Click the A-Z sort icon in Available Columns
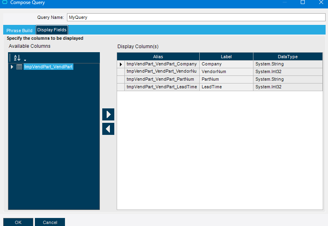The width and height of the screenshot is (328, 226). pyautogui.click(x=17, y=57)
